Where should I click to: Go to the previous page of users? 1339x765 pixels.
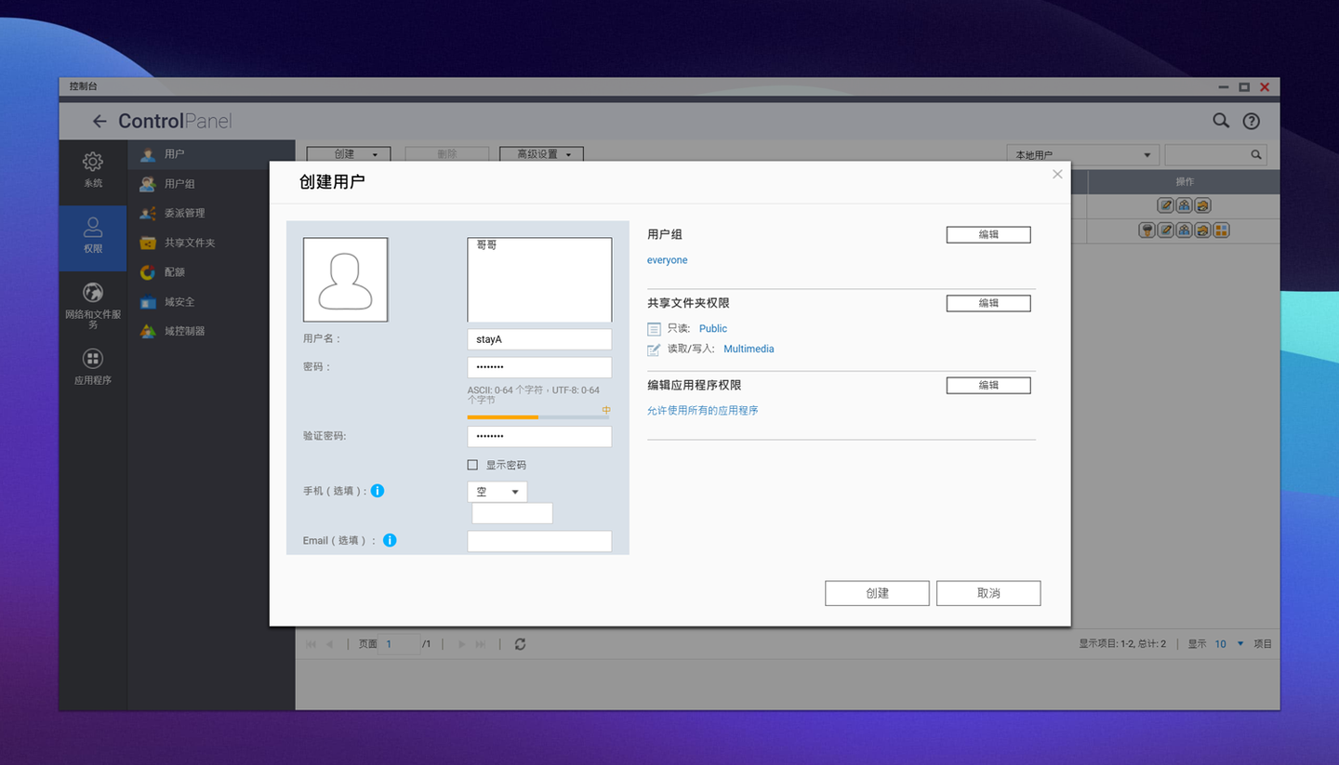(329, 644)
